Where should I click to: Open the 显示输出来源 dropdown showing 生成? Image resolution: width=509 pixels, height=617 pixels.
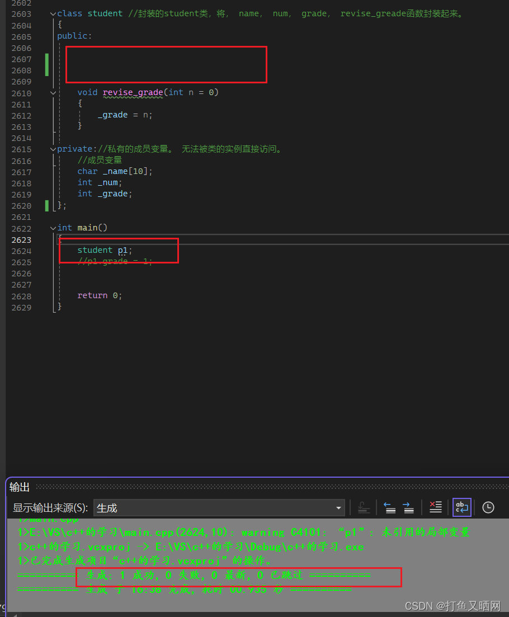click(x=219, y=508)
